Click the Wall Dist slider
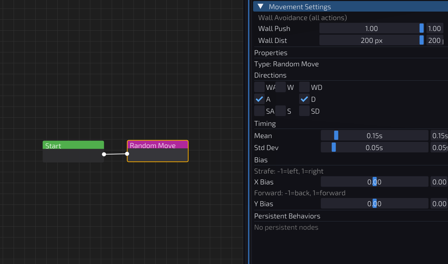 (x=371, y=40)
